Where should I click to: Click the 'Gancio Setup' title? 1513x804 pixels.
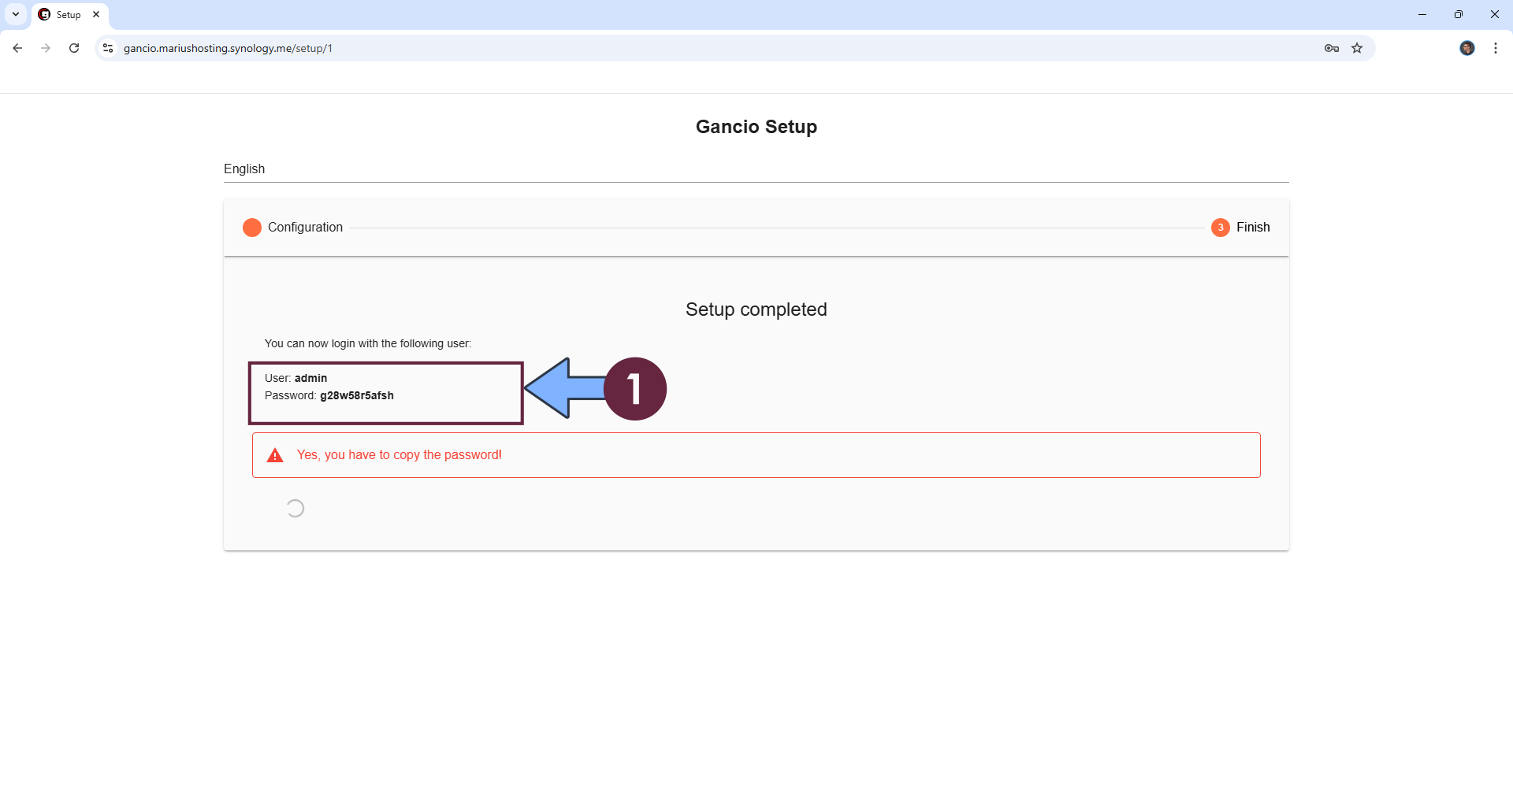(756, 127)
